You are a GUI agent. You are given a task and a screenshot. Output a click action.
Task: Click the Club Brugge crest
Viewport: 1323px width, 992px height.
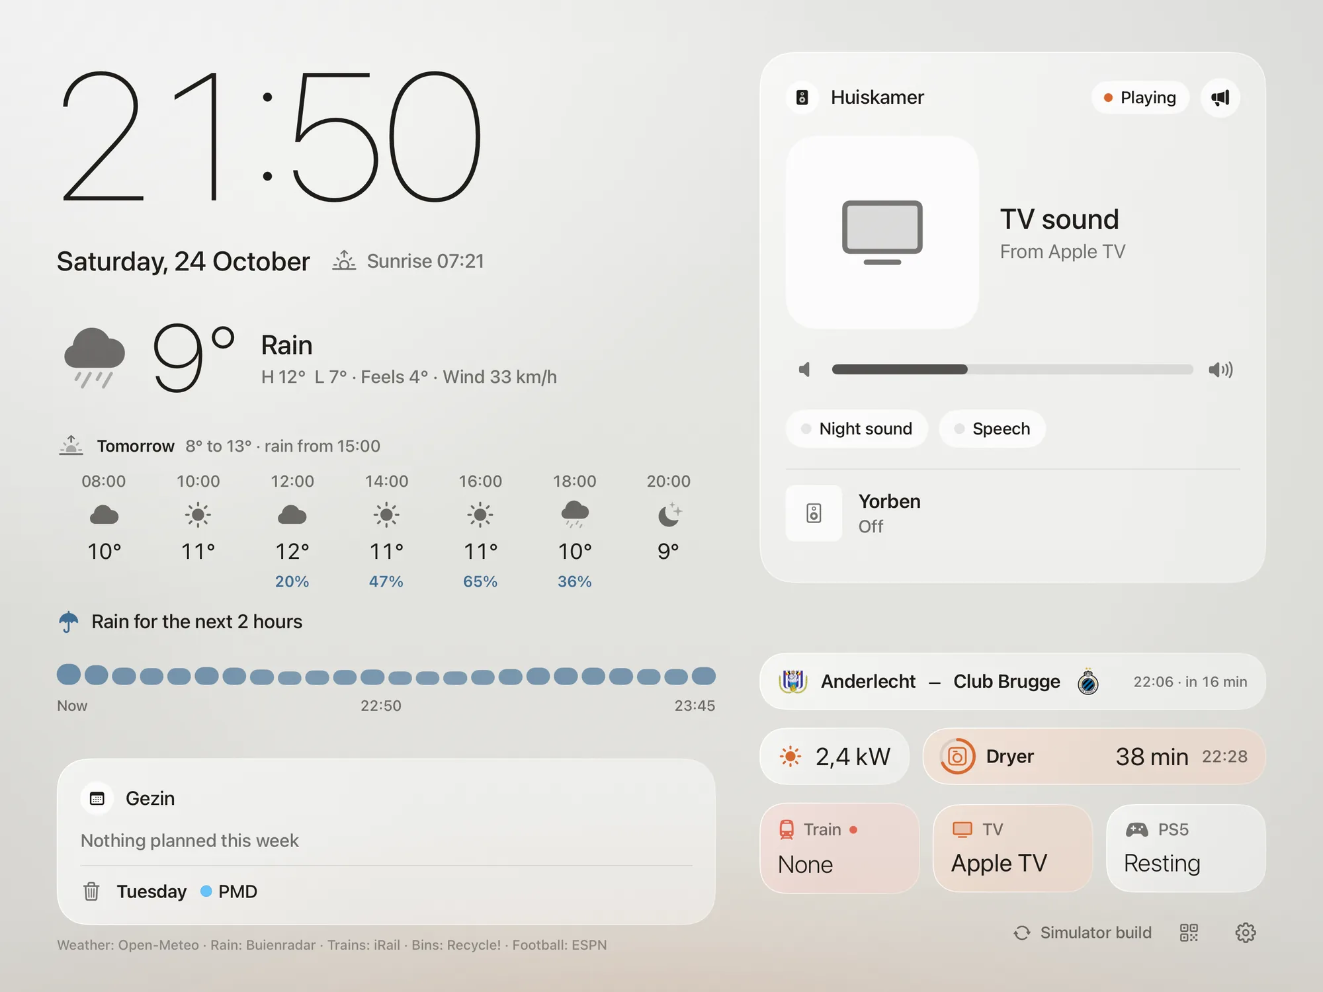1088,682
